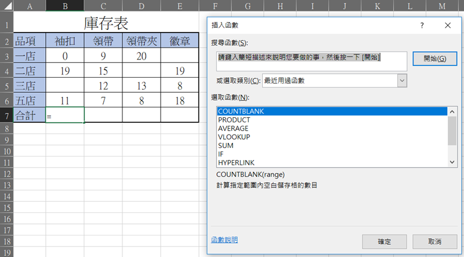464x257 pixels.
Task: Click the 品項 header cell
Action: point(30,41)
